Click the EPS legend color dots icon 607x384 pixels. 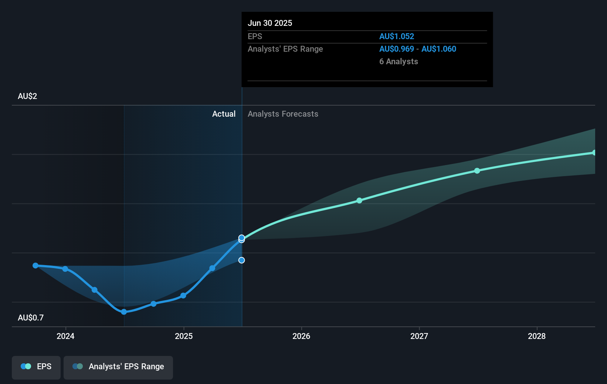tap(26, 367)
